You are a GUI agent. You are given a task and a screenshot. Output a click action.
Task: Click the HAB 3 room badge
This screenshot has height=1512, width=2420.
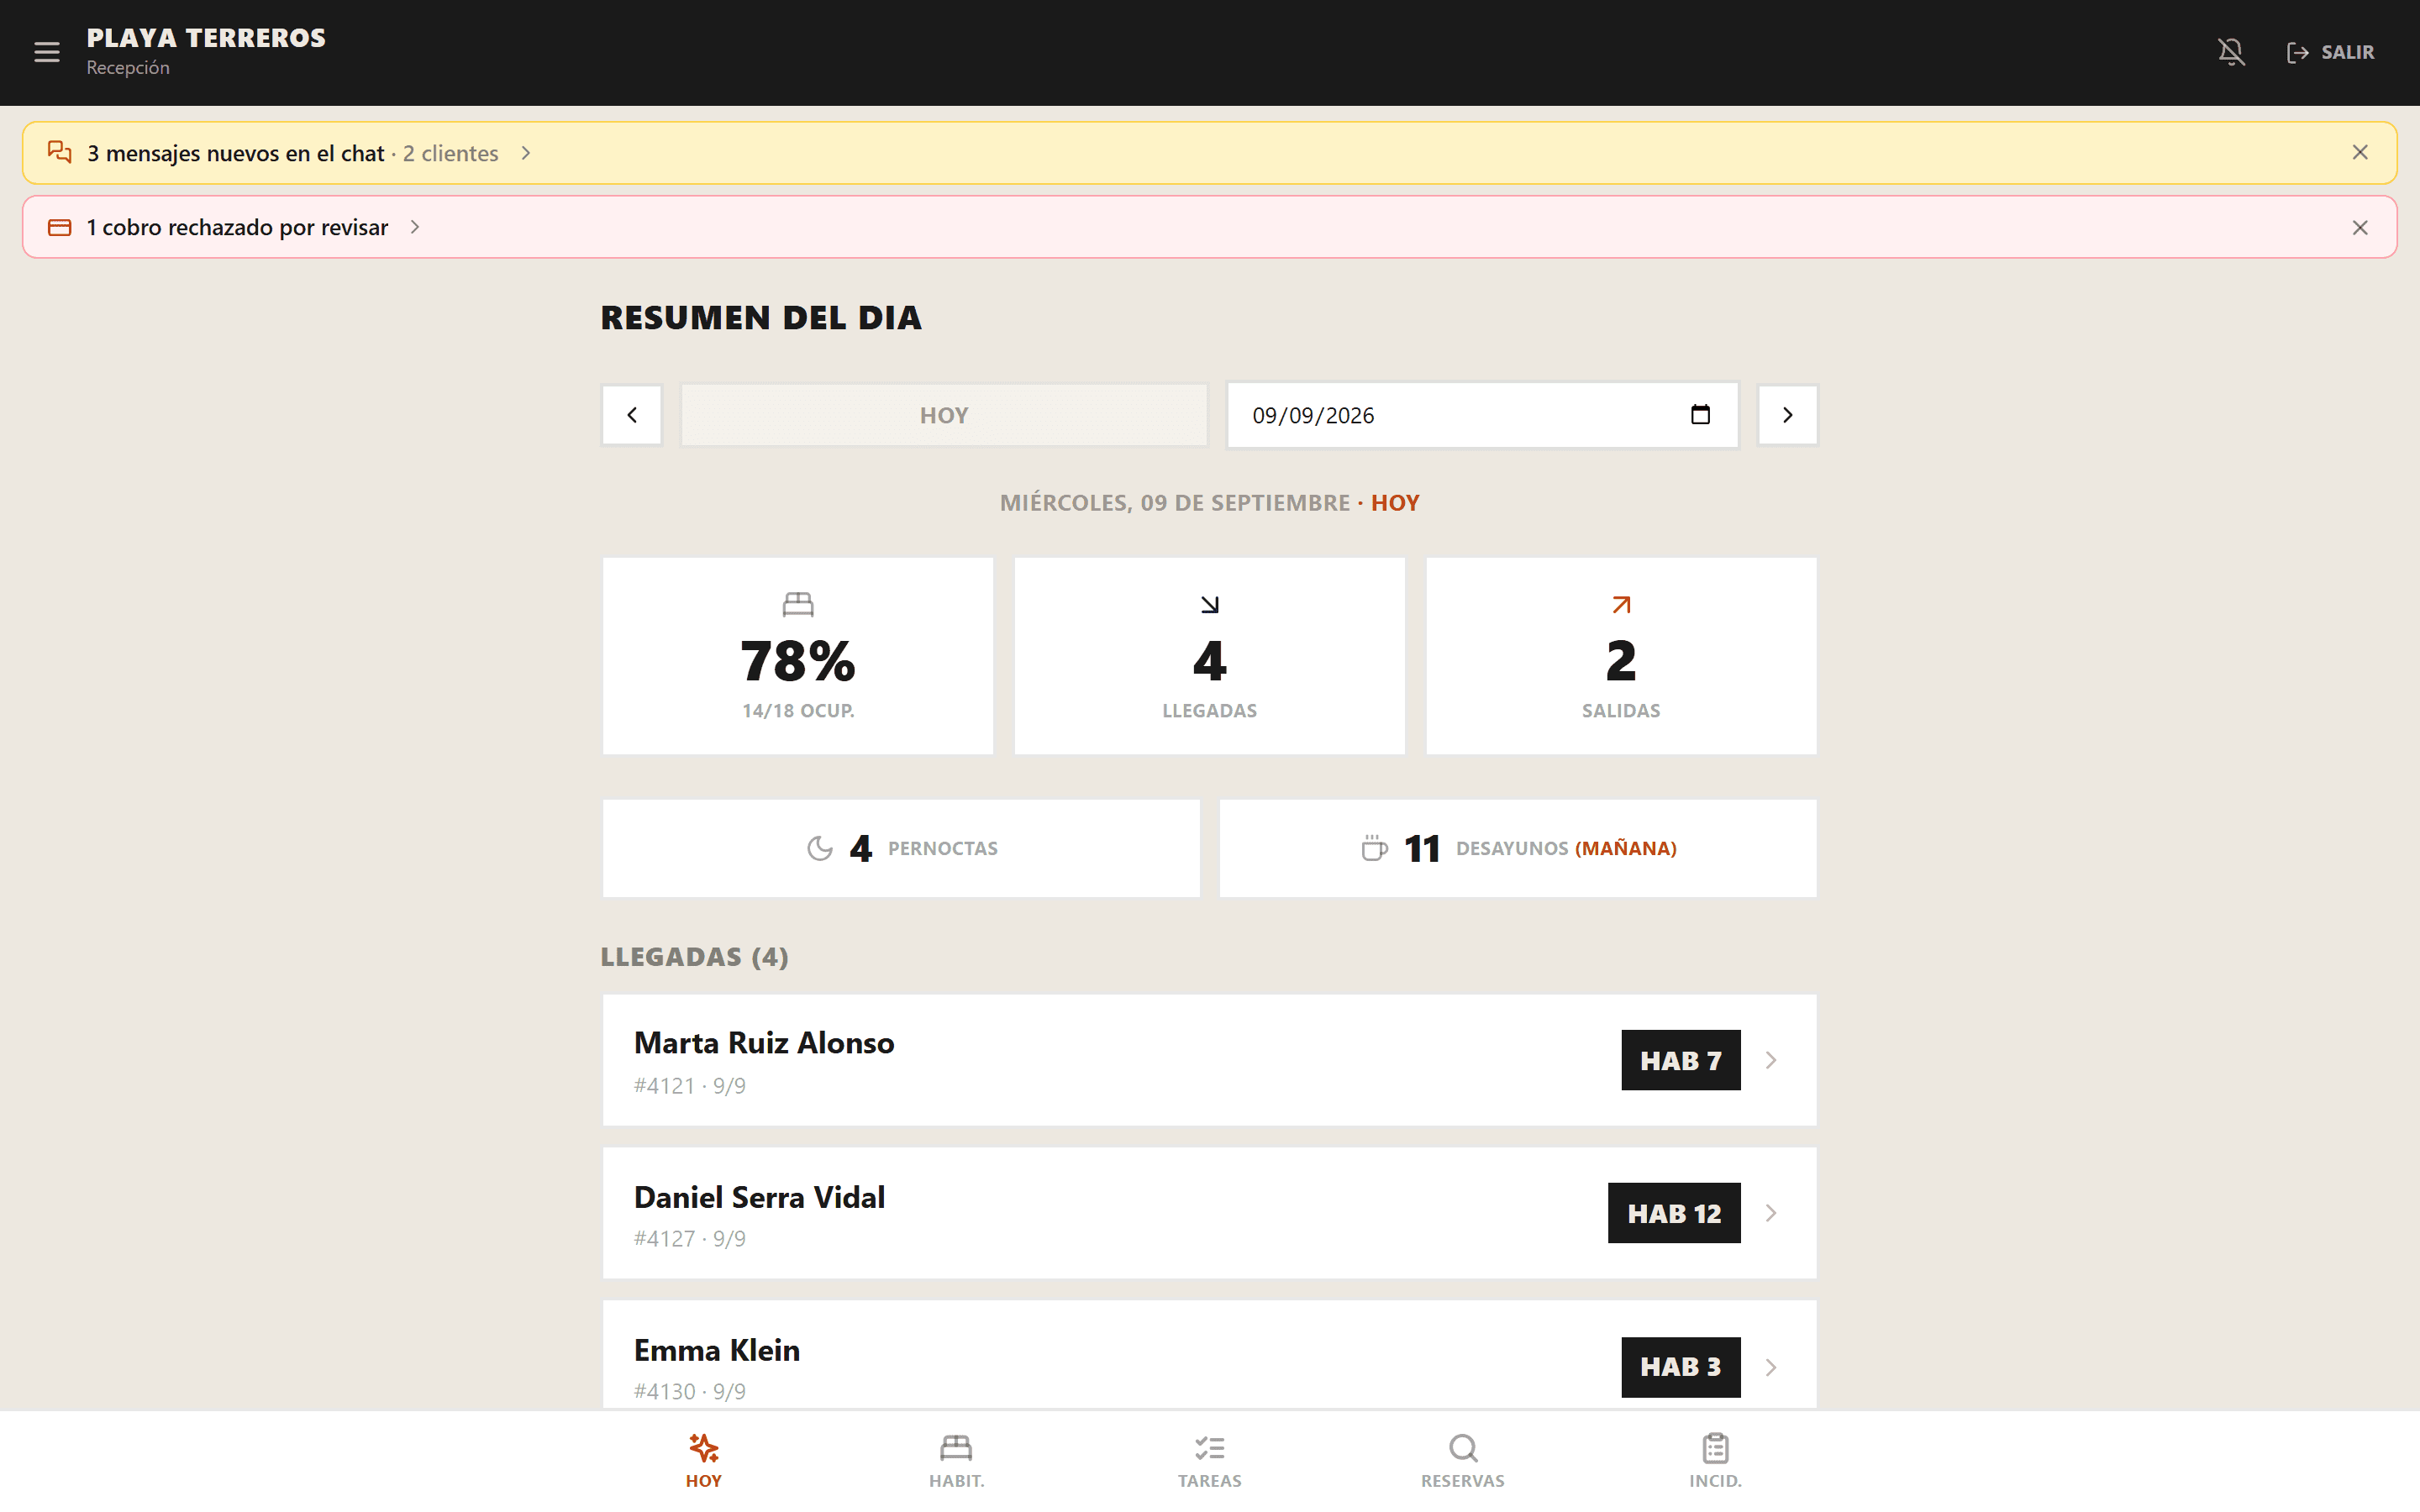tap(1680, 1367)
